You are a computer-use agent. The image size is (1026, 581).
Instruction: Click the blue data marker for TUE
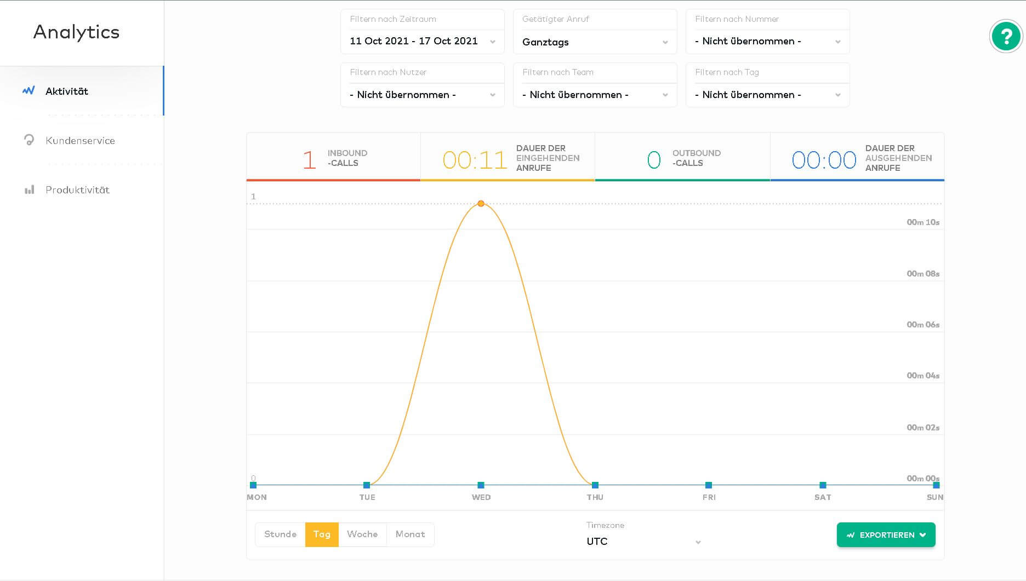367,485
